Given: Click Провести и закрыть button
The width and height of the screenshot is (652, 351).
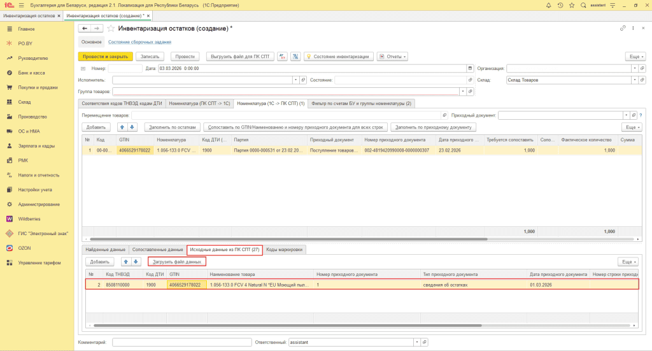Looking at the screenshot, I should click(x=105, y=56).
